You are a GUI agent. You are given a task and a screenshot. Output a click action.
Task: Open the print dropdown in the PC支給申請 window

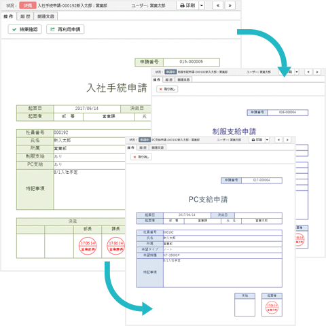pos(267,140)
